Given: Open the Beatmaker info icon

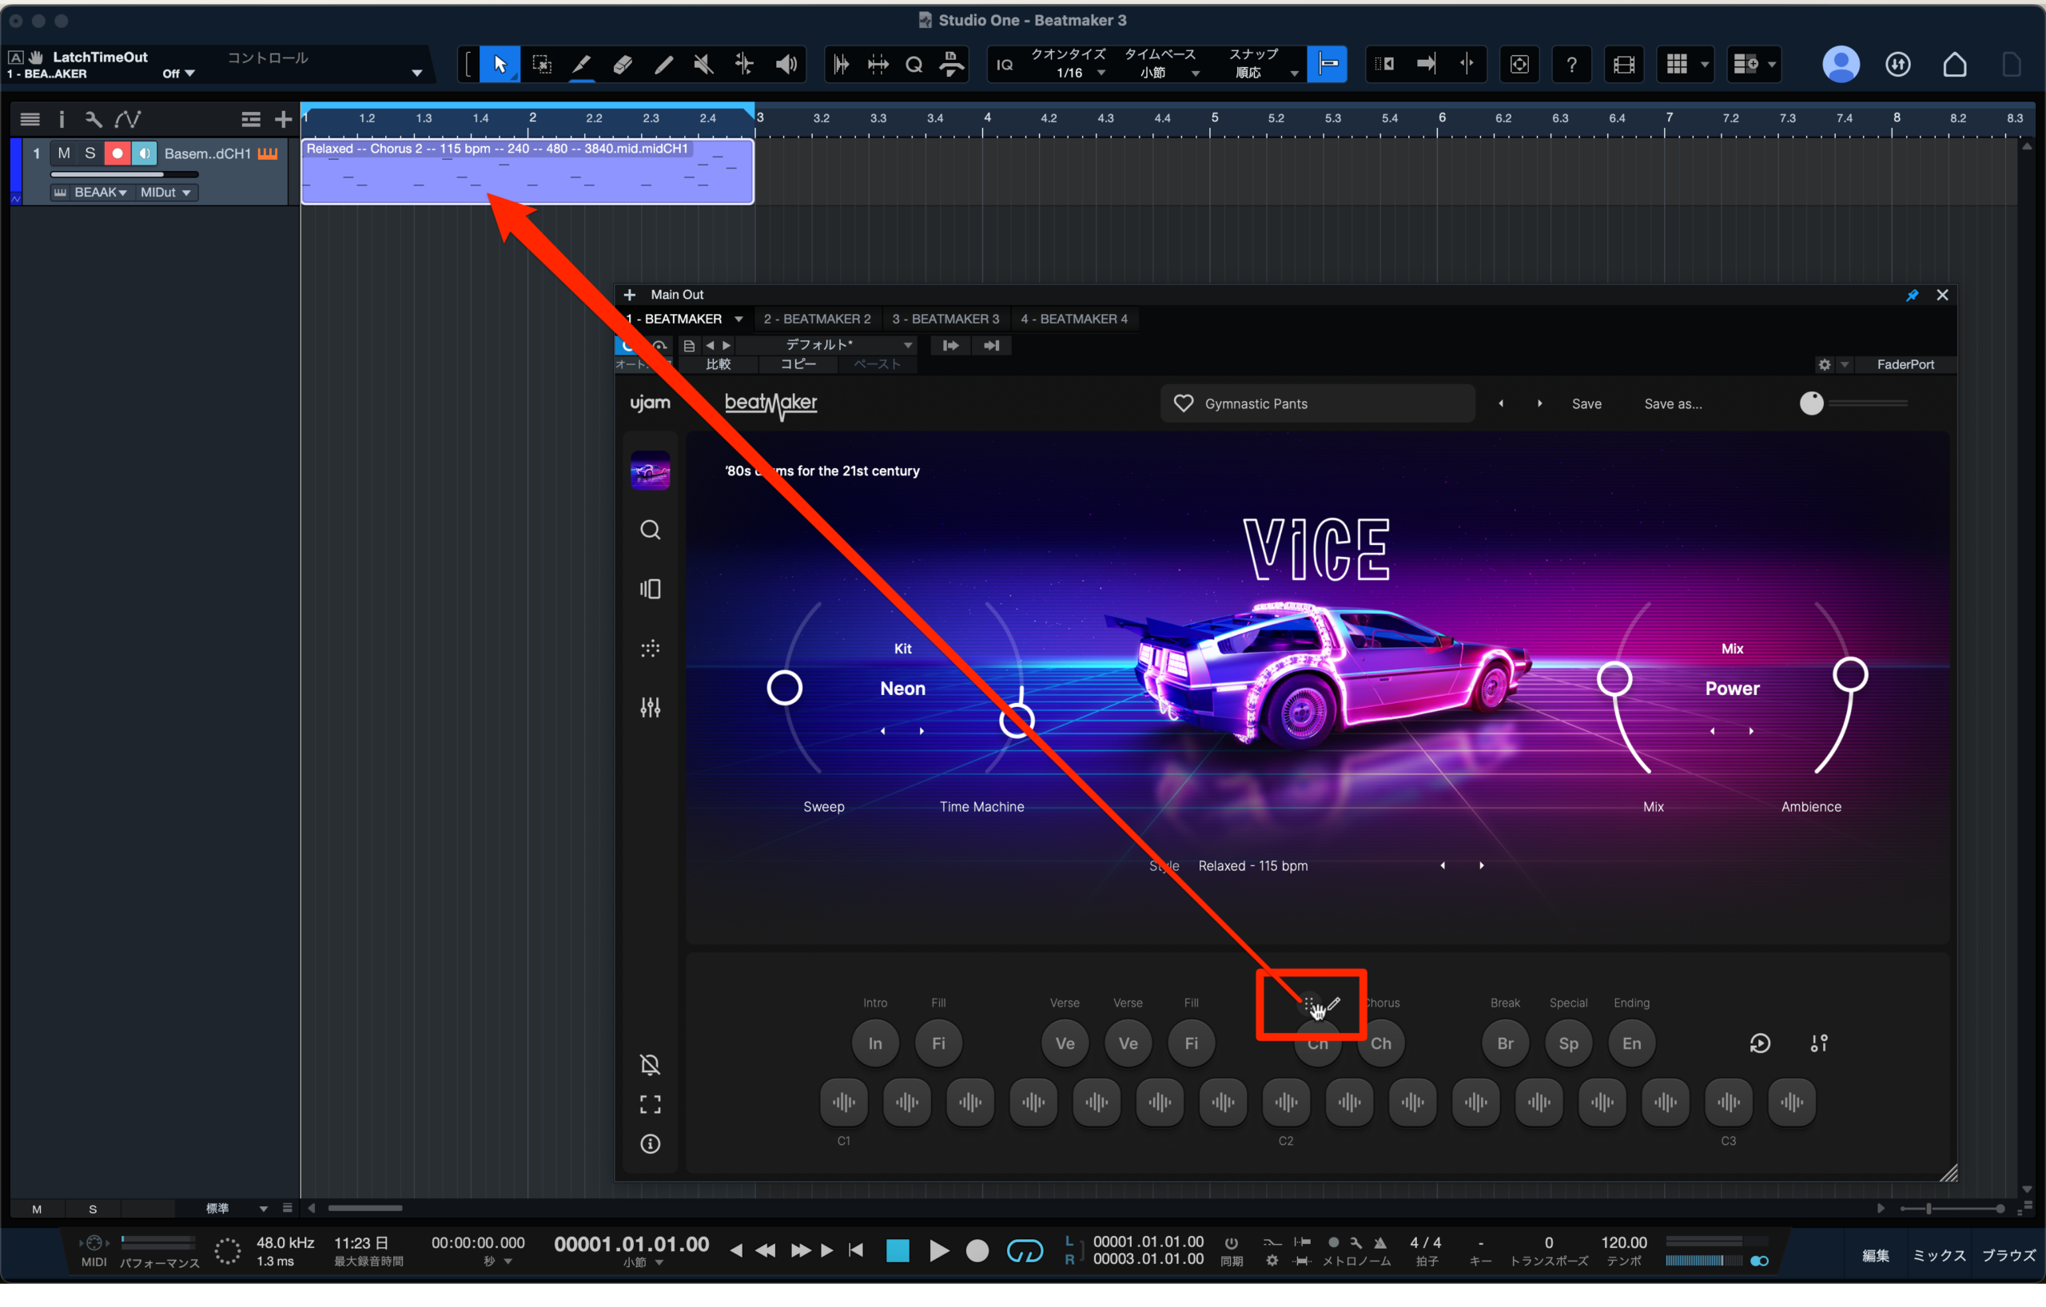Looking at the screenshot, I should click(650, 1144).
